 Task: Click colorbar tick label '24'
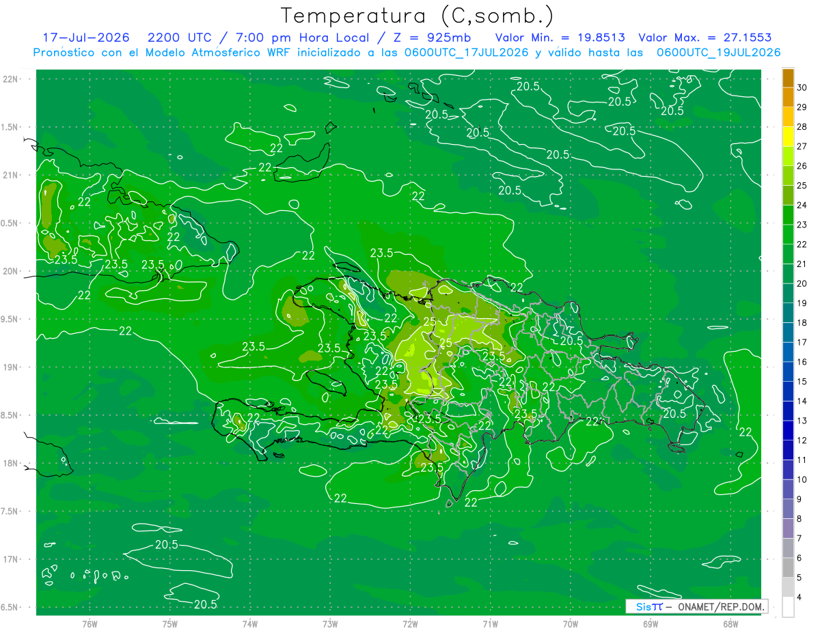[802, 205]
